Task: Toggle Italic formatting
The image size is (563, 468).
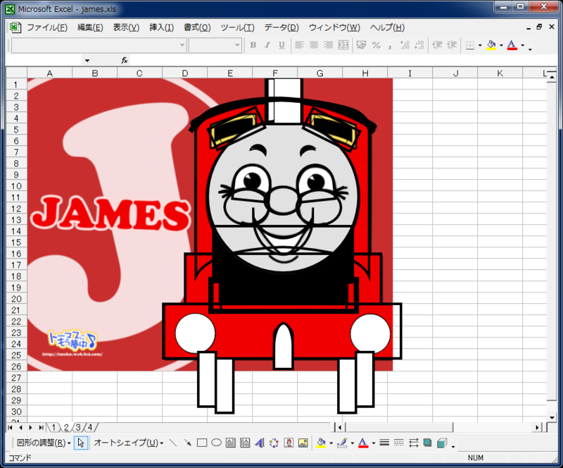Action: coord(267,45)
